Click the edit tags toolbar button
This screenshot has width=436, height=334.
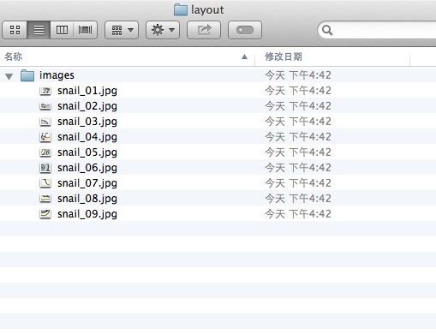point(245,30)
